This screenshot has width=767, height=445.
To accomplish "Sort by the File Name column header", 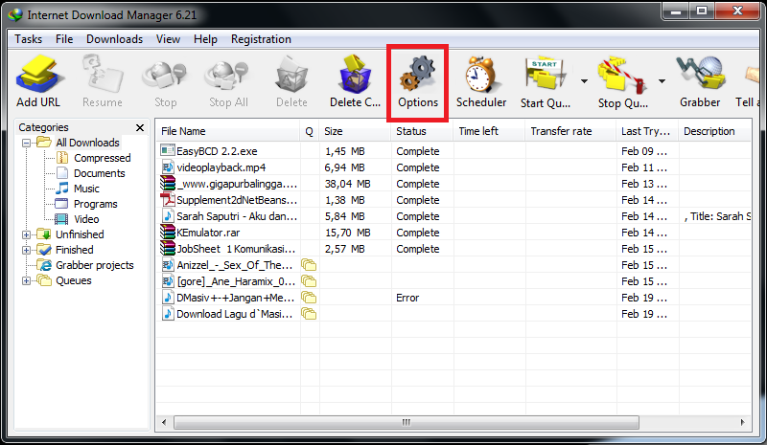I will pyautogui.click(x=228, y=131).
